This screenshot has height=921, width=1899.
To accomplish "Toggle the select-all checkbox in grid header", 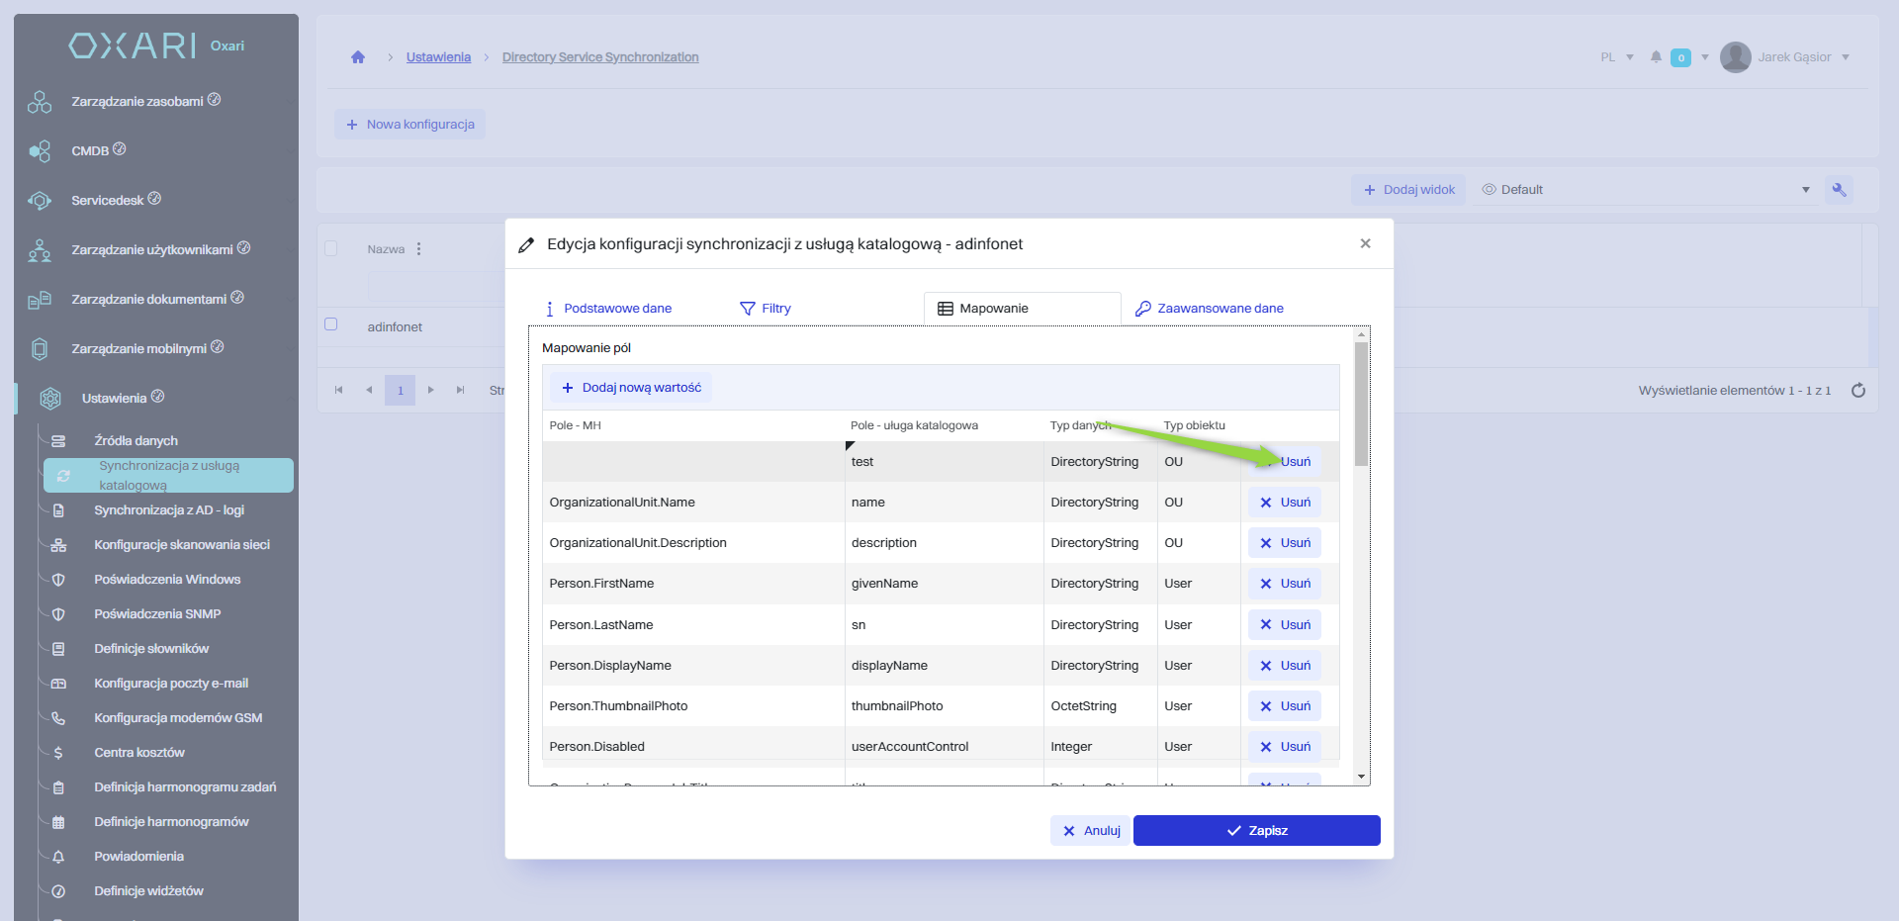I will pyautogui.click(x=331, y=248).
